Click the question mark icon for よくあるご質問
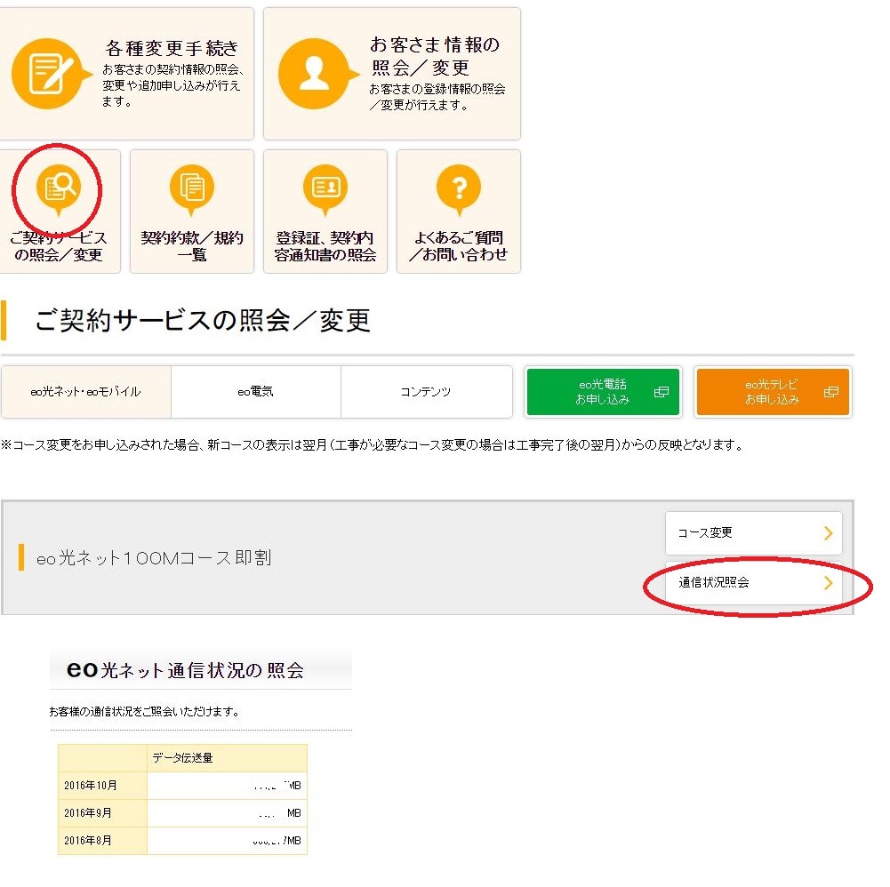This screenshot has width=890, height=887. tap(459, 188)
